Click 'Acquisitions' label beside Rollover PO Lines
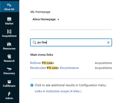 pyautogui.click(x=103, y=63)
